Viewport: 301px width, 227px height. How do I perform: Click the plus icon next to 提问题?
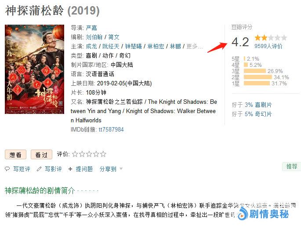[70, 169]
